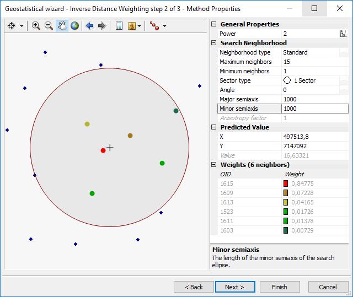The width and height of the screenshot is (353, 297).
Task: Click the yellow neighbor point on map
Action: pyautogui.click(x=87, y=124)
